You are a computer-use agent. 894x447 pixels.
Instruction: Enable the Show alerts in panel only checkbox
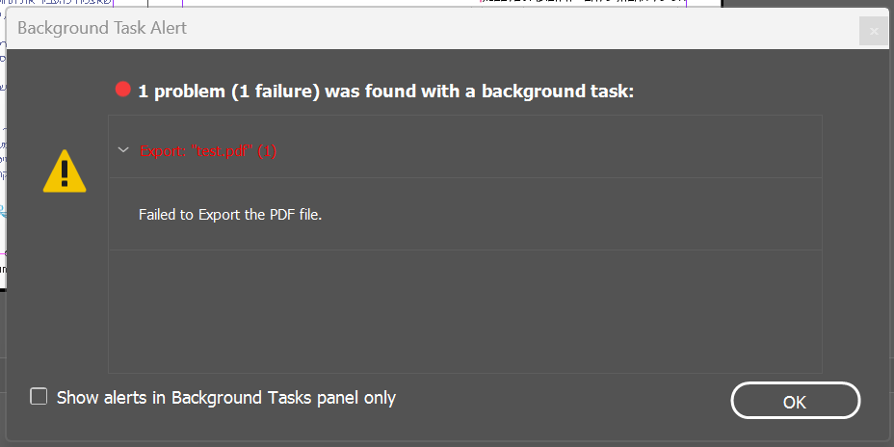tap(39, 396)
